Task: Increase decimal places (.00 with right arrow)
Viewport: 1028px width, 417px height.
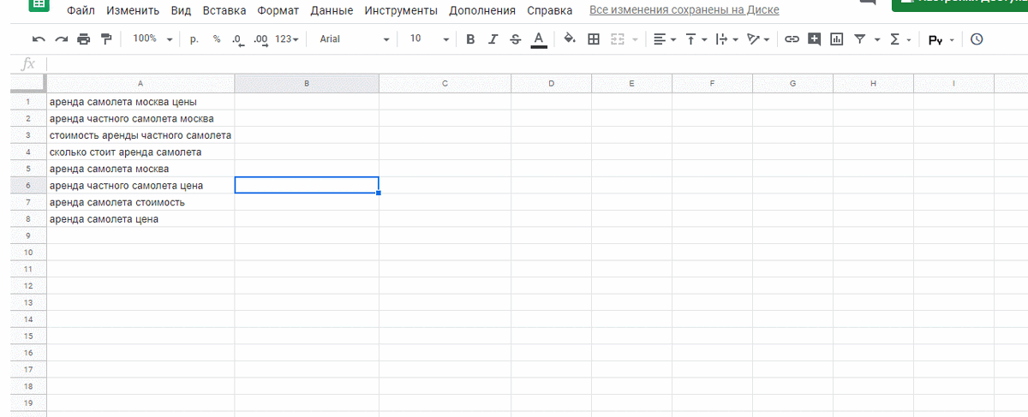Action: 261,39
